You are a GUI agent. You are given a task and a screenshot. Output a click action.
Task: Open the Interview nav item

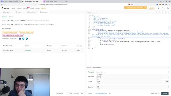point(26,8)
